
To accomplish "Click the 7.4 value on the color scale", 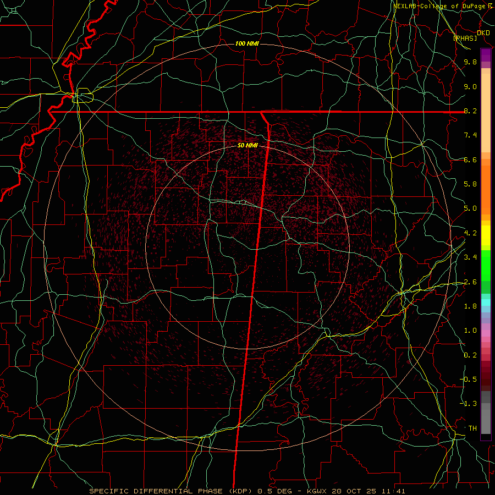I will coord(470,135).
